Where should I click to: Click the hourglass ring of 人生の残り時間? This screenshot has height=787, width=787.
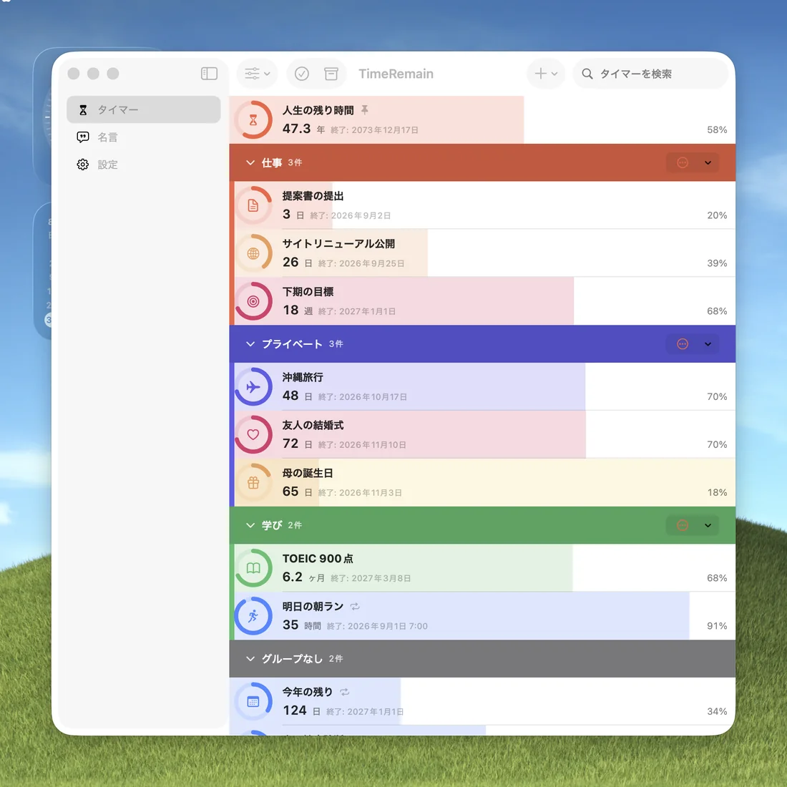[x=253, y=120]
